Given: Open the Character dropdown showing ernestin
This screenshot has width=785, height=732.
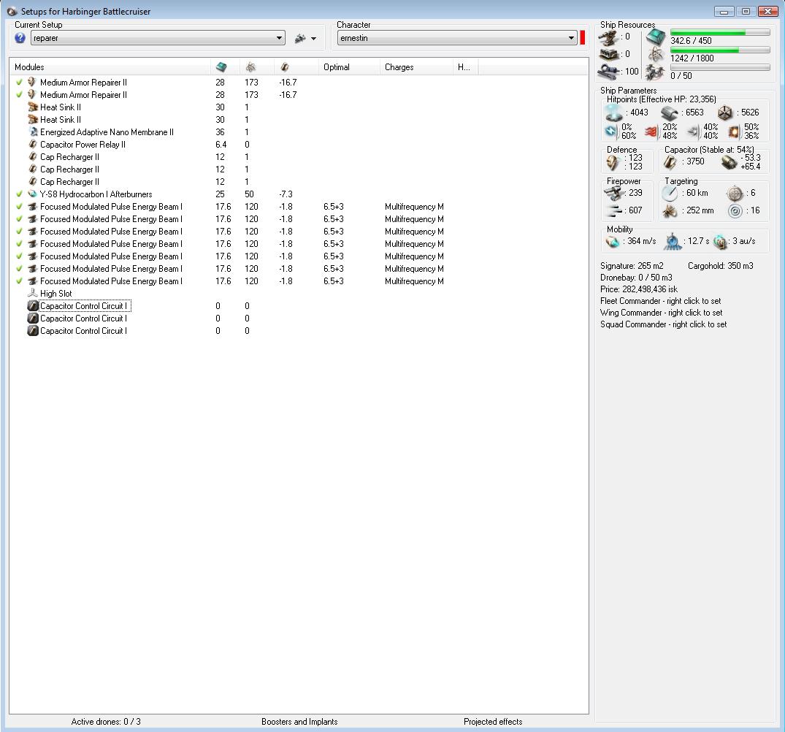Looking at the screenshot, I should tap(457, 38).
